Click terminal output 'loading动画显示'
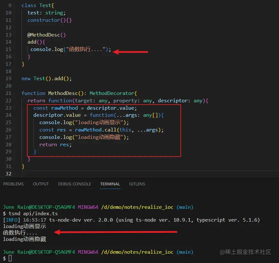 pos(24,226)
